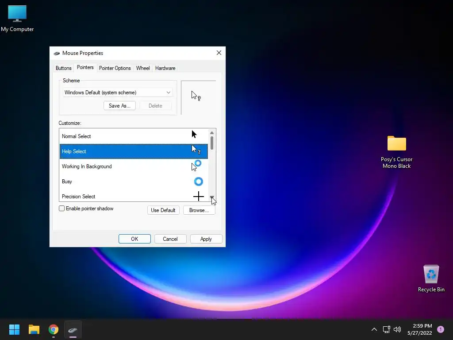The width and height of the screenshot is (453, 340).
Task: Click the Normal Select arrow cursor icon
Action: (x=194, y=134)
